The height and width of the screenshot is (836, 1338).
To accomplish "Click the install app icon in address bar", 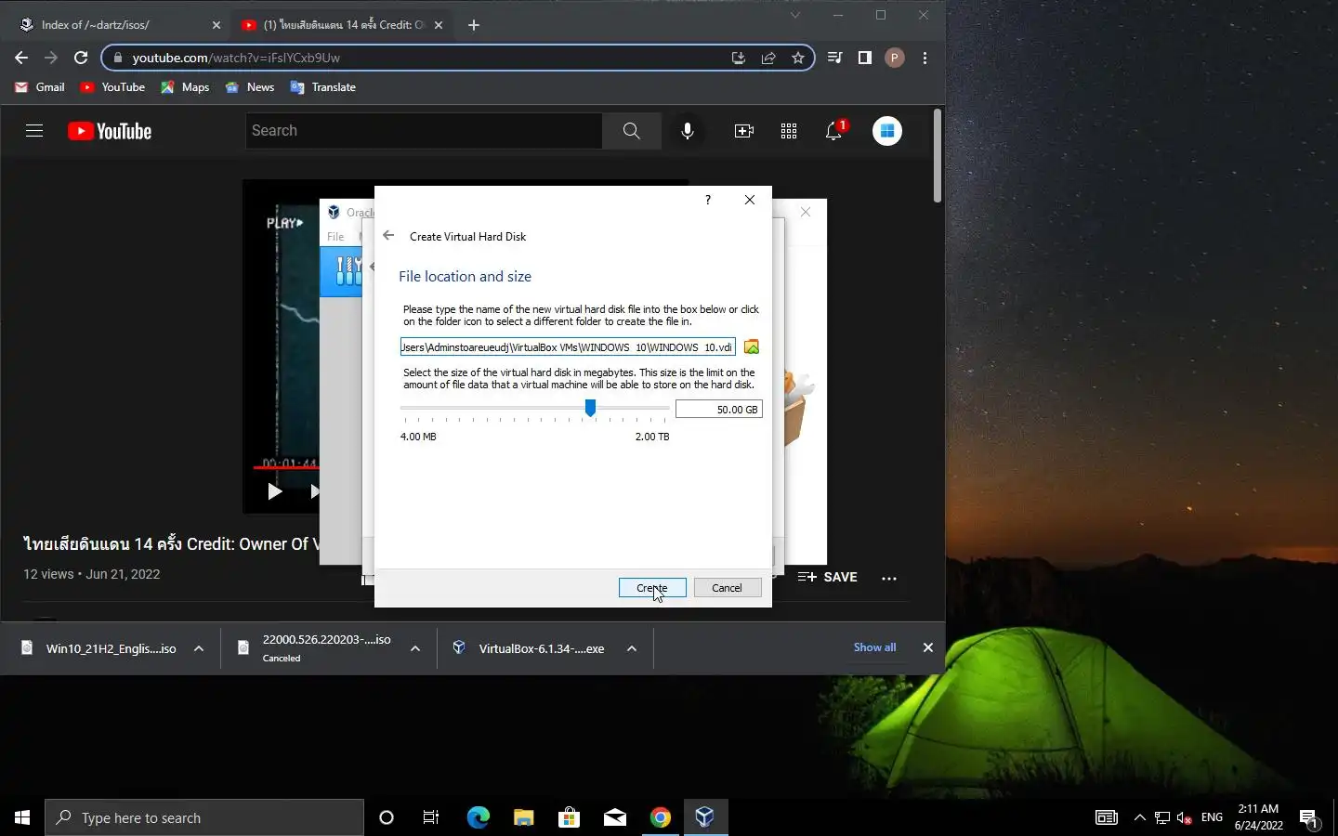I will click(739, 58).
